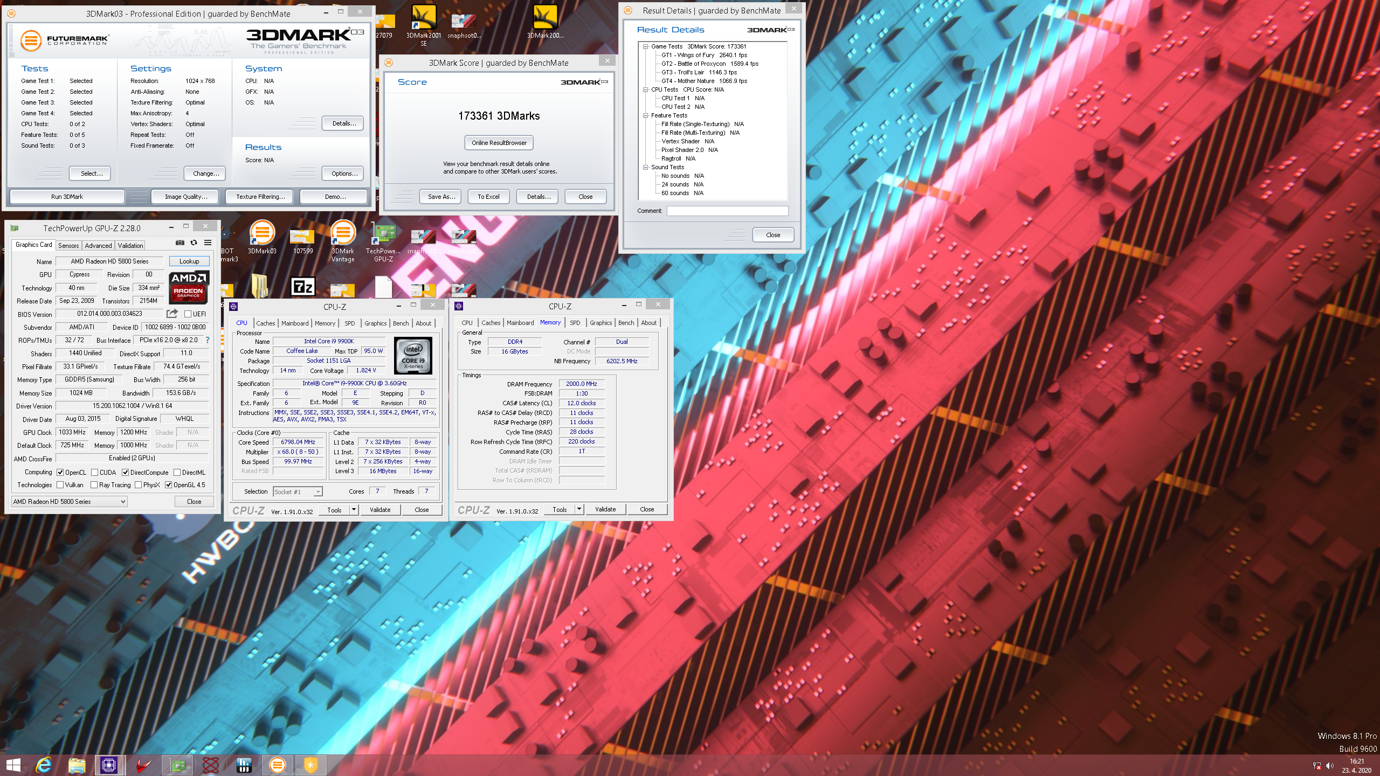The height and width of the screenshot is (776, 1380).
Task: Collapse Sound Tests tree node
Action: click(645, 167)
